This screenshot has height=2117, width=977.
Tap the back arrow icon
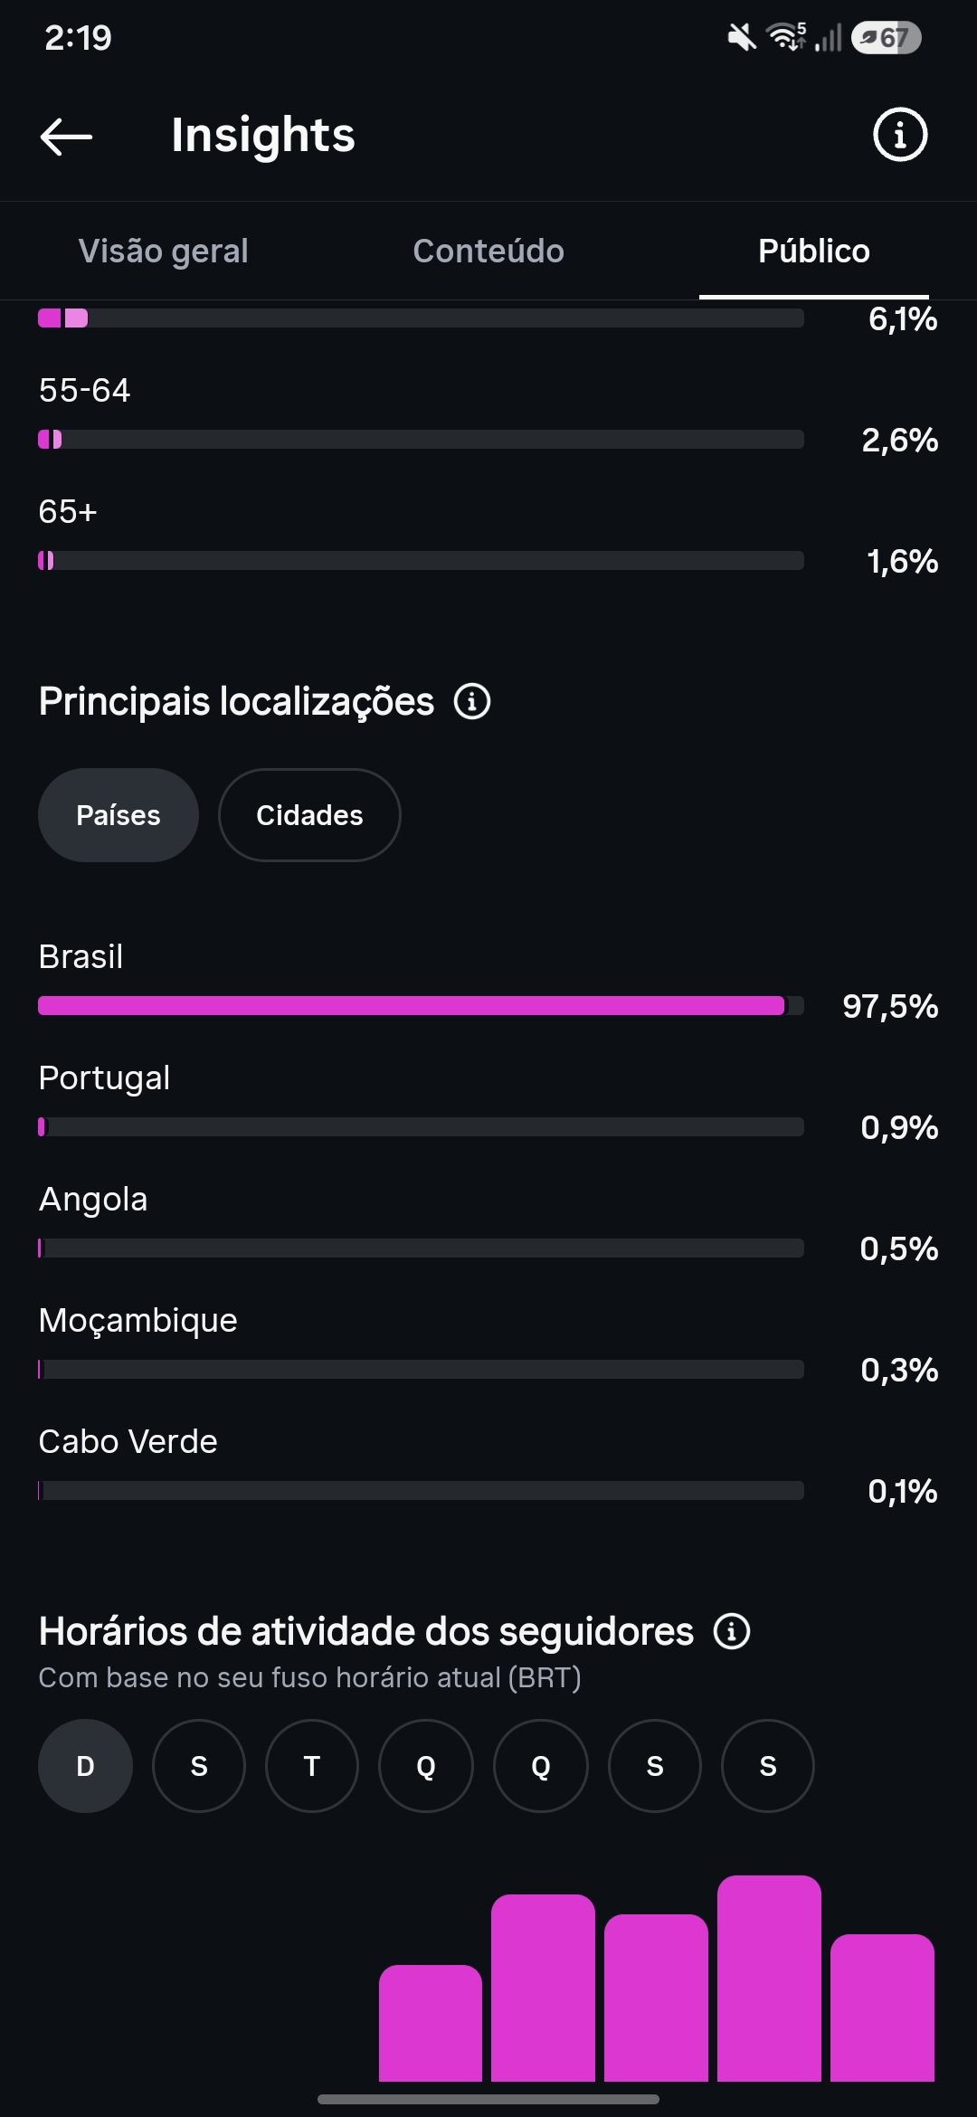coord(67,137)
